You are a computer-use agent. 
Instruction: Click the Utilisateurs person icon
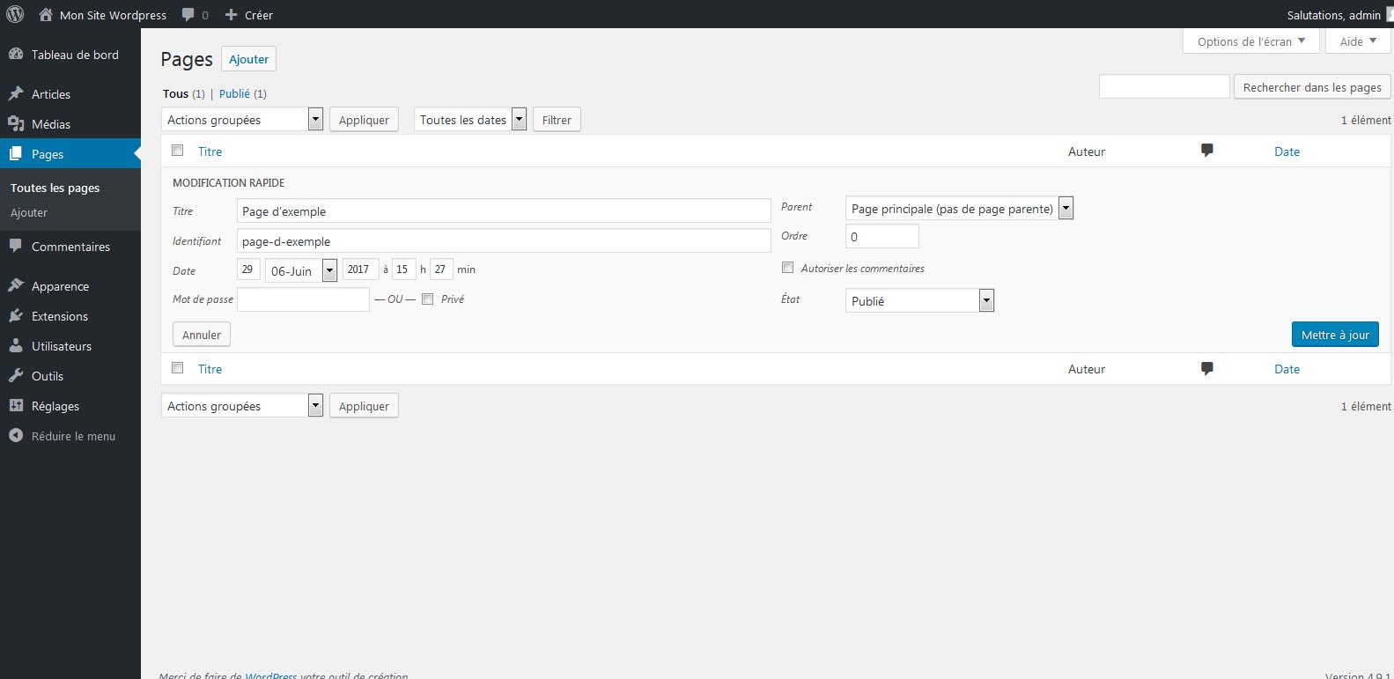[x=16, y=345]
